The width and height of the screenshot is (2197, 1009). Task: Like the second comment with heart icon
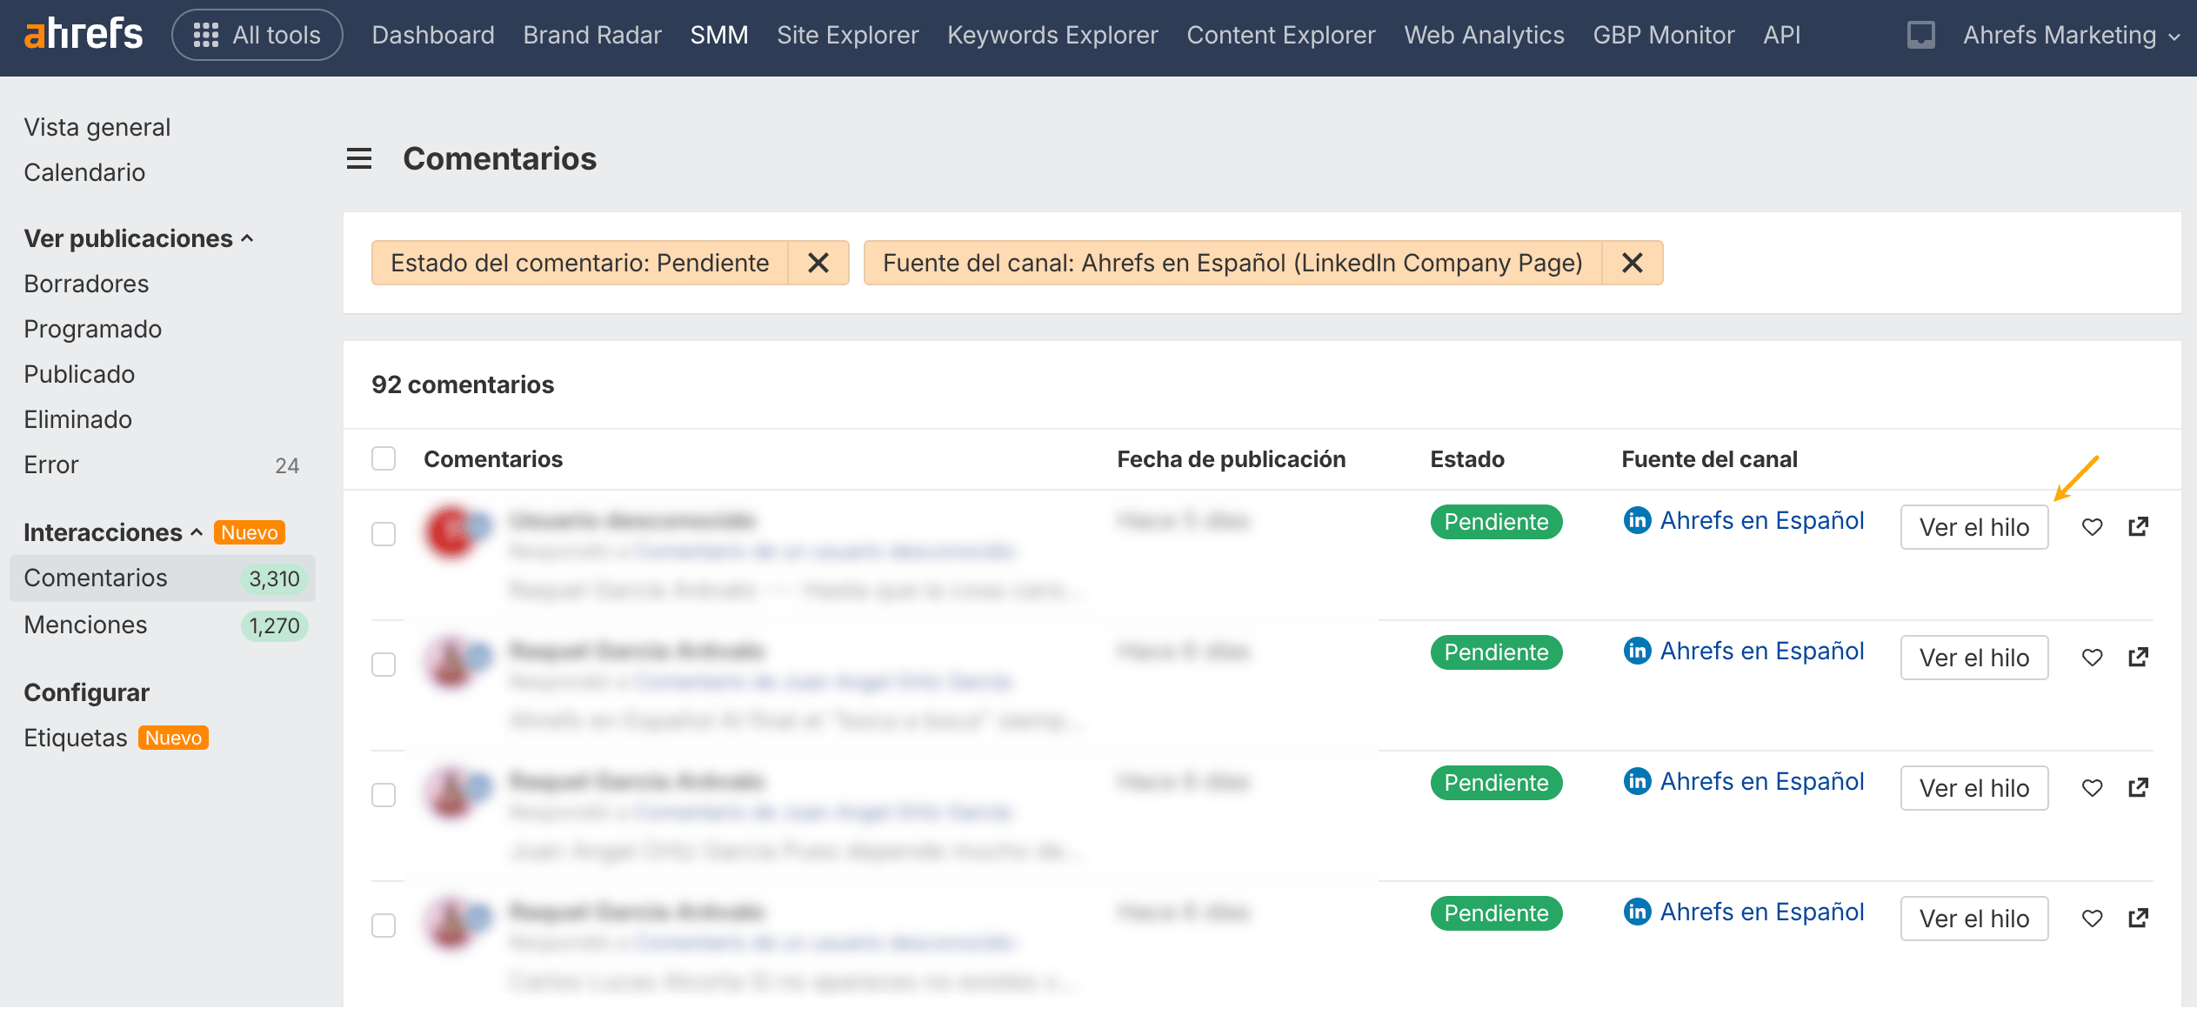(x=2092, y=658)
